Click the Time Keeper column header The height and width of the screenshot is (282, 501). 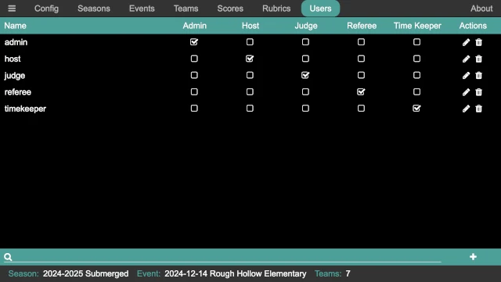[417, 26]
